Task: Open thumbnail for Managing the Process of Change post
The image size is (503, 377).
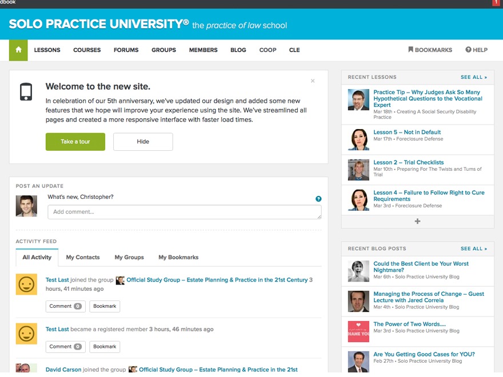Action: pyautogui.click(x=358, y=302)
